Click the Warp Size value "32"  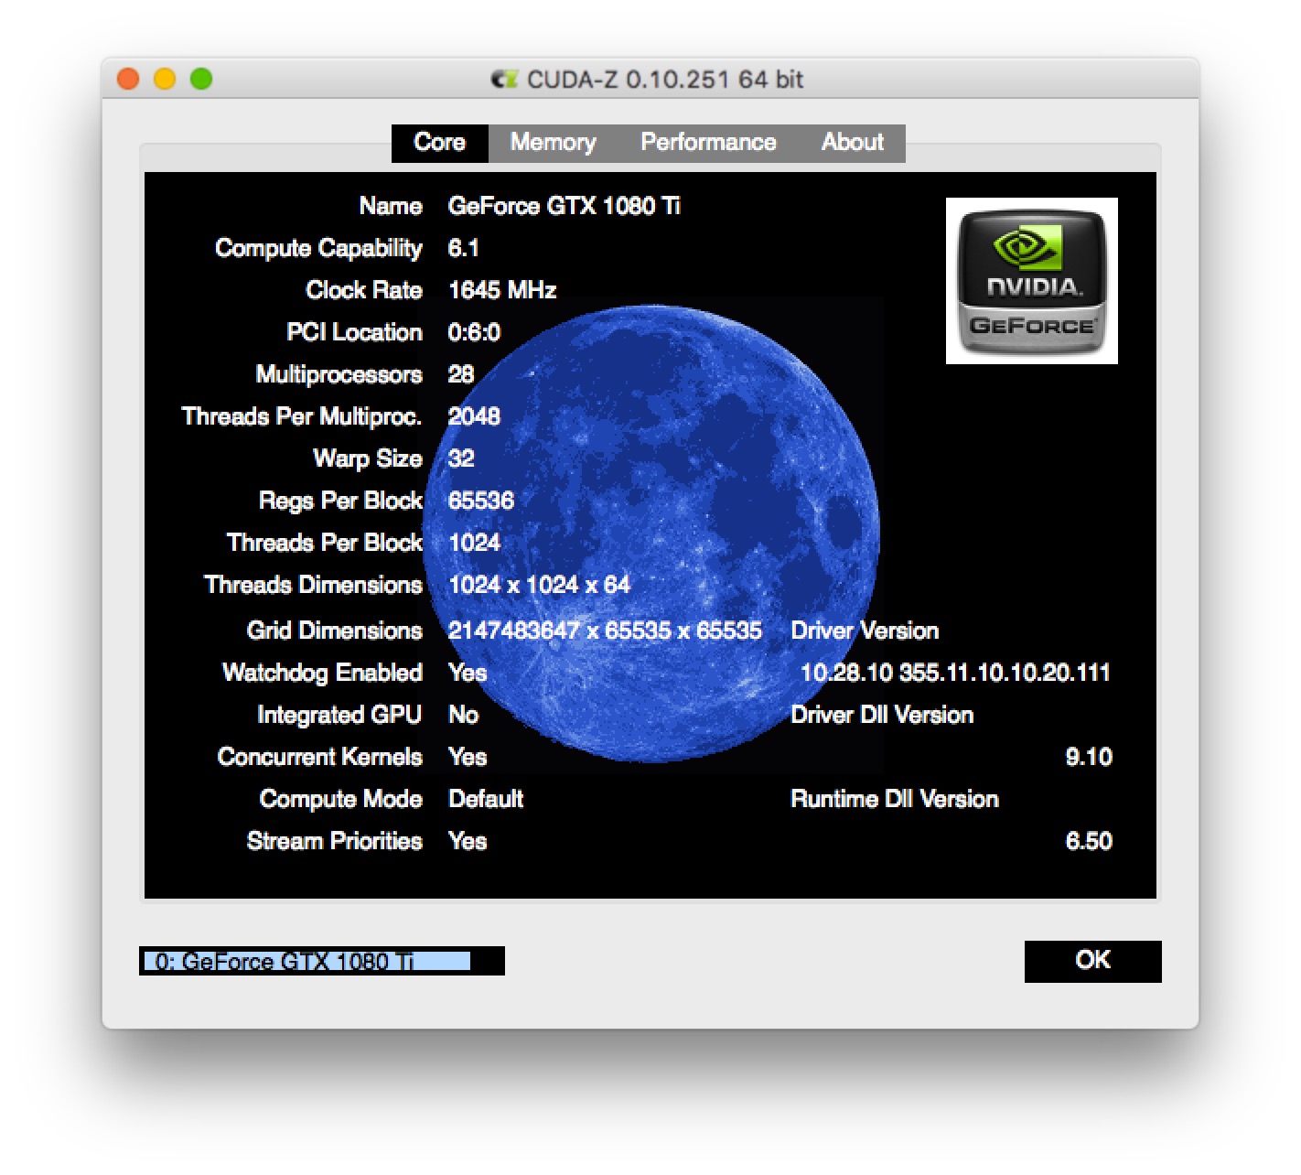click(461, 458)
